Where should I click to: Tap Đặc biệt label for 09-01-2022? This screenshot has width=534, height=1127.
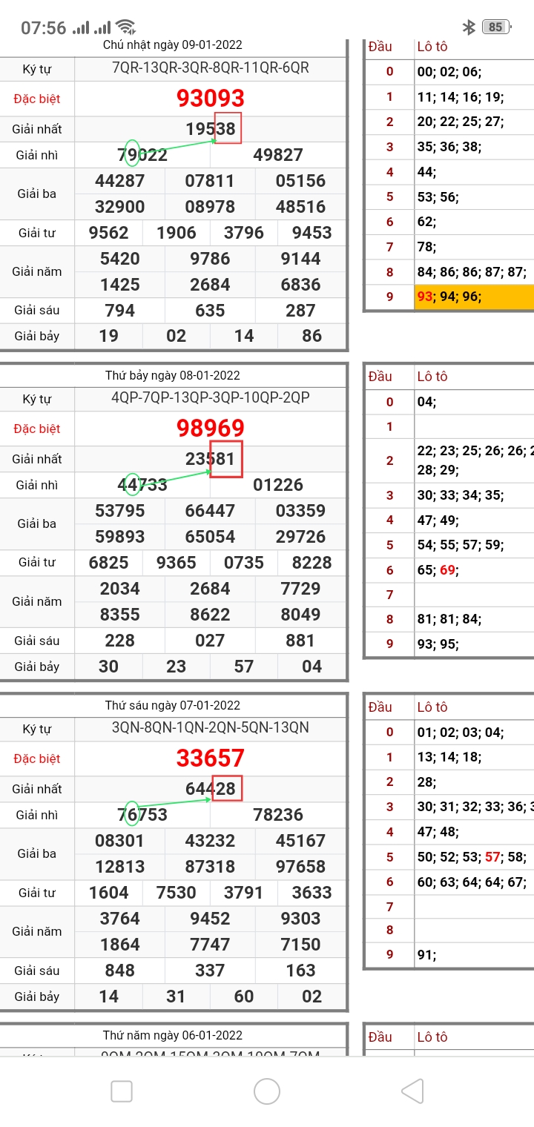coord(37,99)
